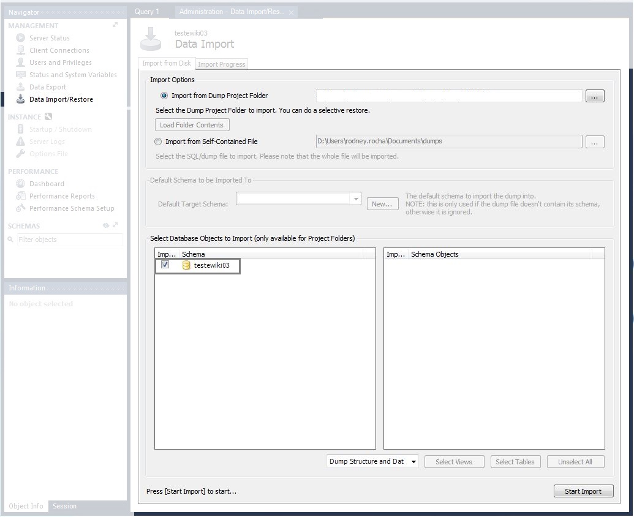Viewport: 634px width, 517px height.
Task: Open the Performance Dashboard icon
Action: point(21,184)
